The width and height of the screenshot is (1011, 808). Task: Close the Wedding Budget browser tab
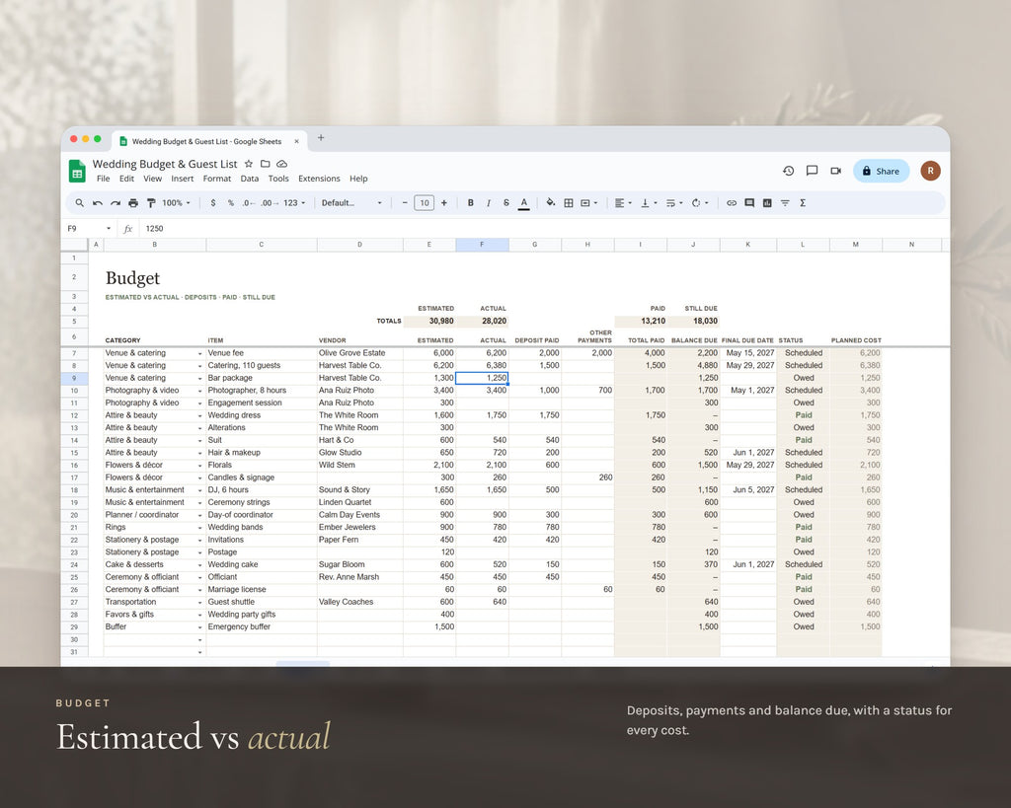coord(296,142)
